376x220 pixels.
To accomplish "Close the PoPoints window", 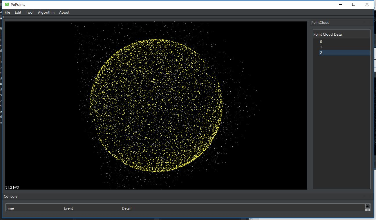I will [367, 4].
